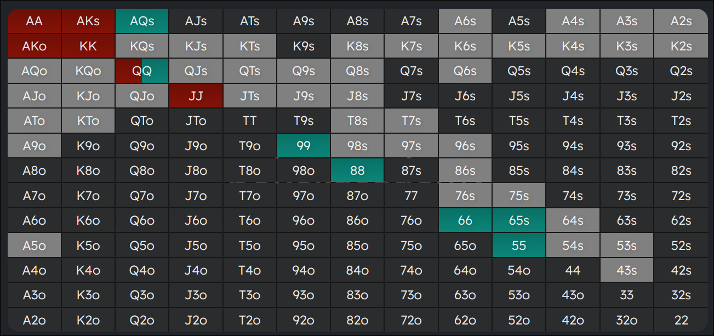Click the teal 99 cell
Viewport: 714px width, 336px height.
tap(304, 146)
